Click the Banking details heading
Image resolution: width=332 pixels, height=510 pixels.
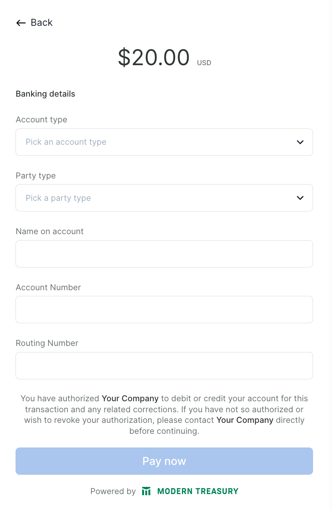click(x=45, y=94)
